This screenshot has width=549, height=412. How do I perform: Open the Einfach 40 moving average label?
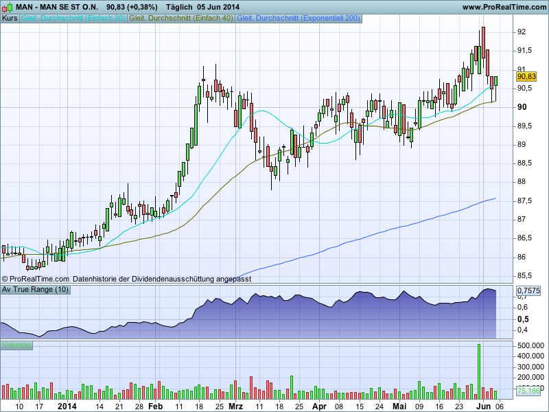[x=181, y=19]
